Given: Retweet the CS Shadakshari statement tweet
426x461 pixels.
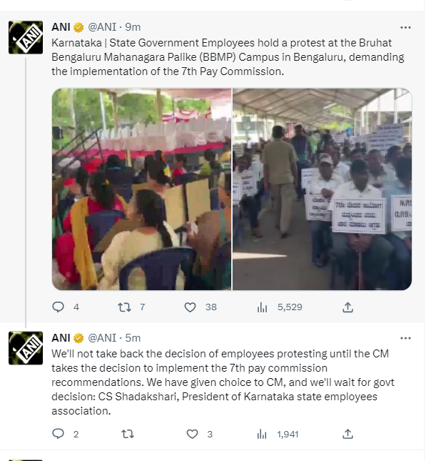Looking at the screenshot, I should coord(128,434).
